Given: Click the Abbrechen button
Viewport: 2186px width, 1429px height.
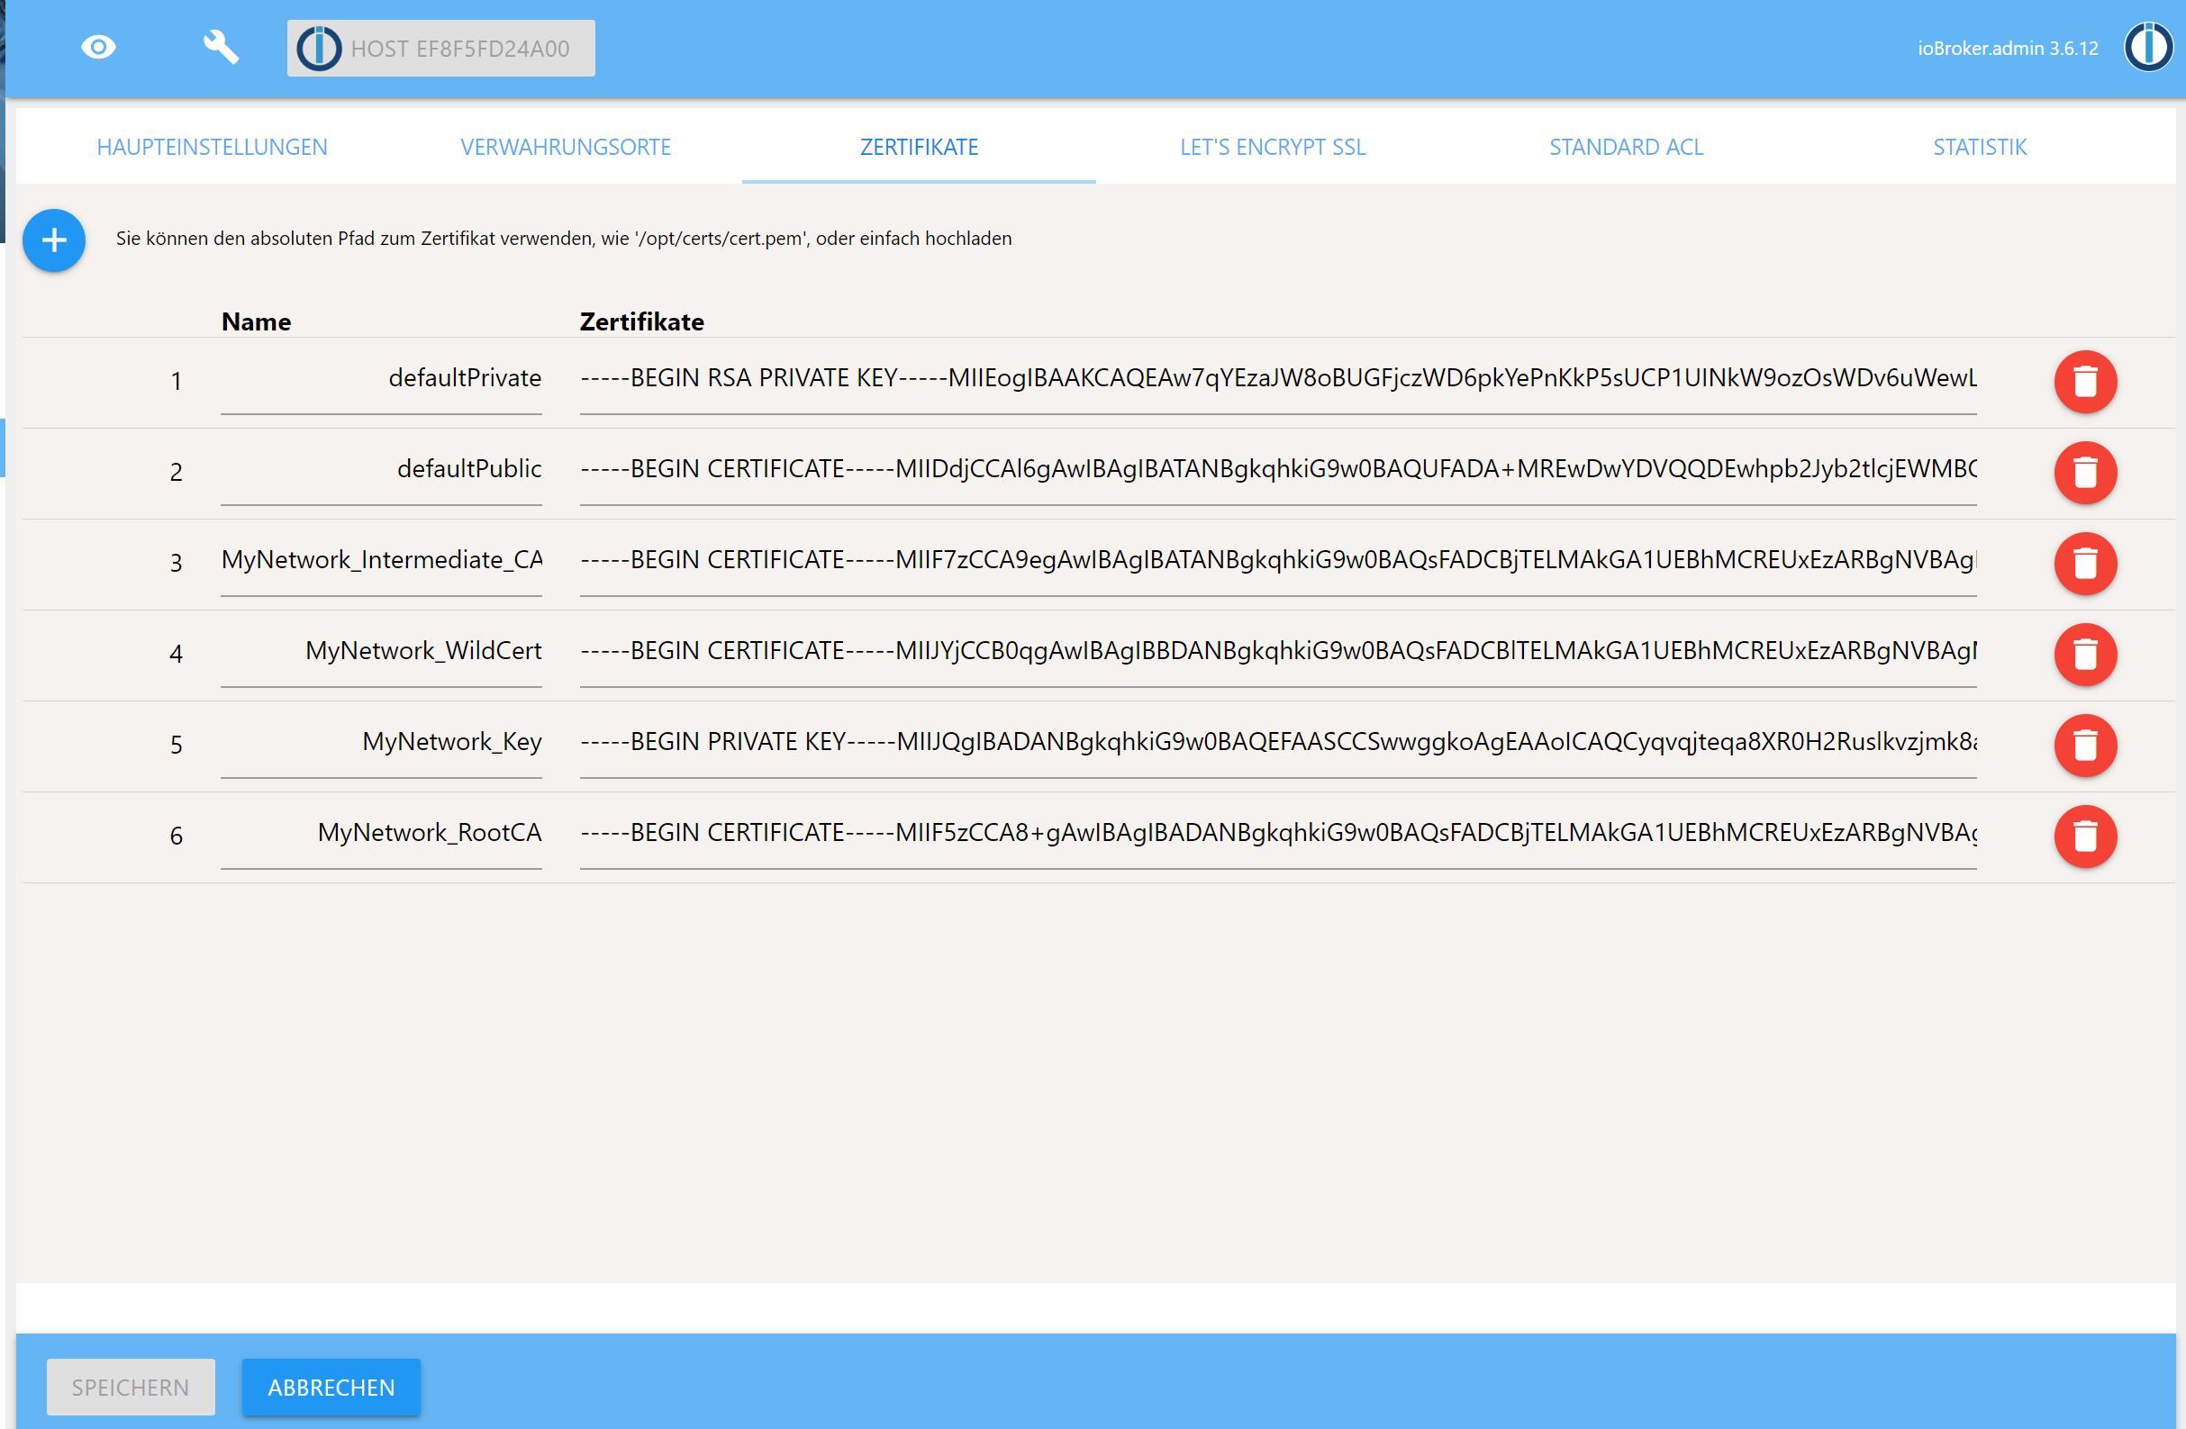Looking at the screenshot, I should click(x=331, y=1387).
